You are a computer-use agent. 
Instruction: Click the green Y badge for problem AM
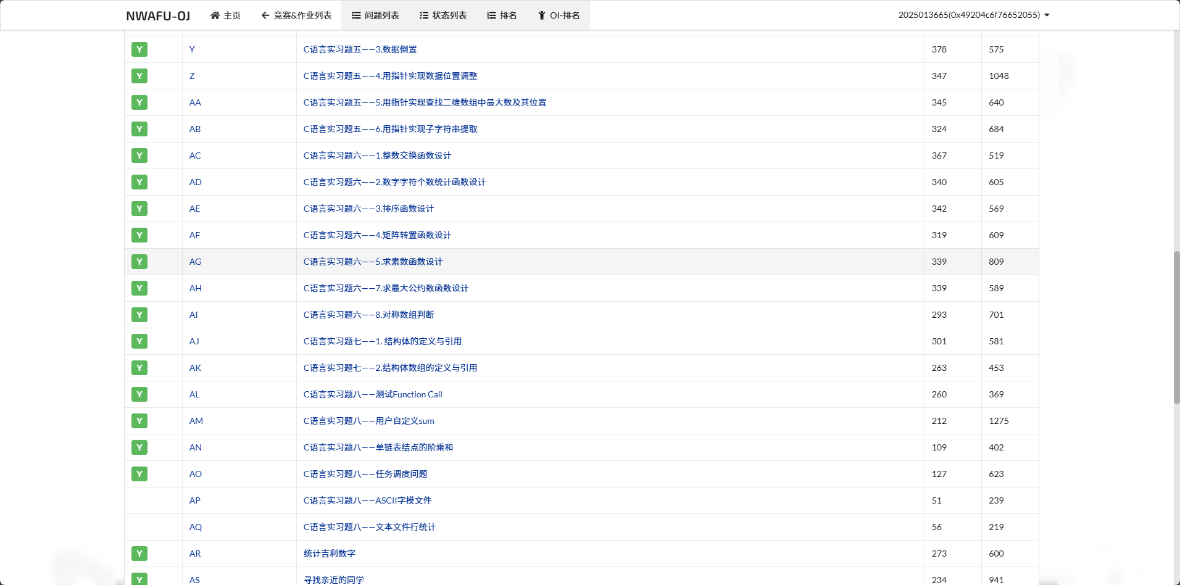(139, 421)
